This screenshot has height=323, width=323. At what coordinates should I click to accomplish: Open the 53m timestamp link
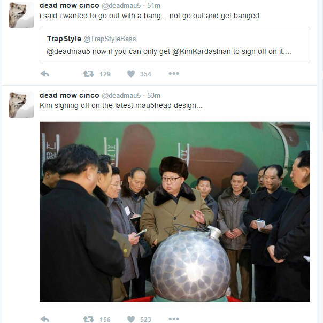tap(153, 95)
